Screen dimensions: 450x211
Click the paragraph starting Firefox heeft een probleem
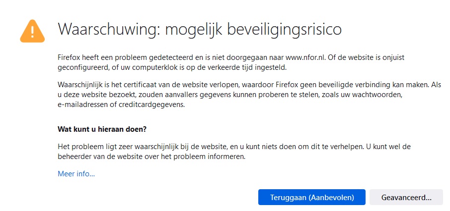pyautogui.click(x=231, y=63)
